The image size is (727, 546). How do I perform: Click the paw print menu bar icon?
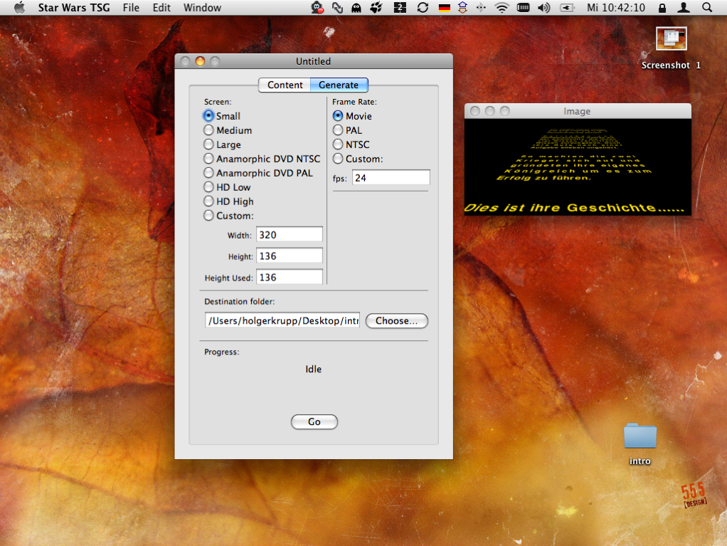coord(376,7)
